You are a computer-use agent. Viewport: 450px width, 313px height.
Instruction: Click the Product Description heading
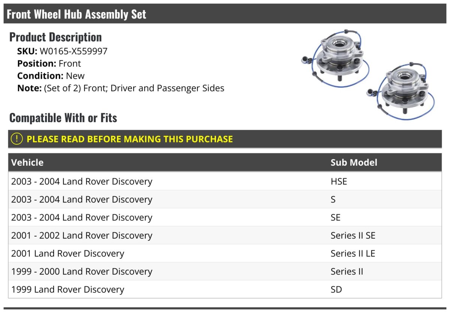(x=55, y=37)
